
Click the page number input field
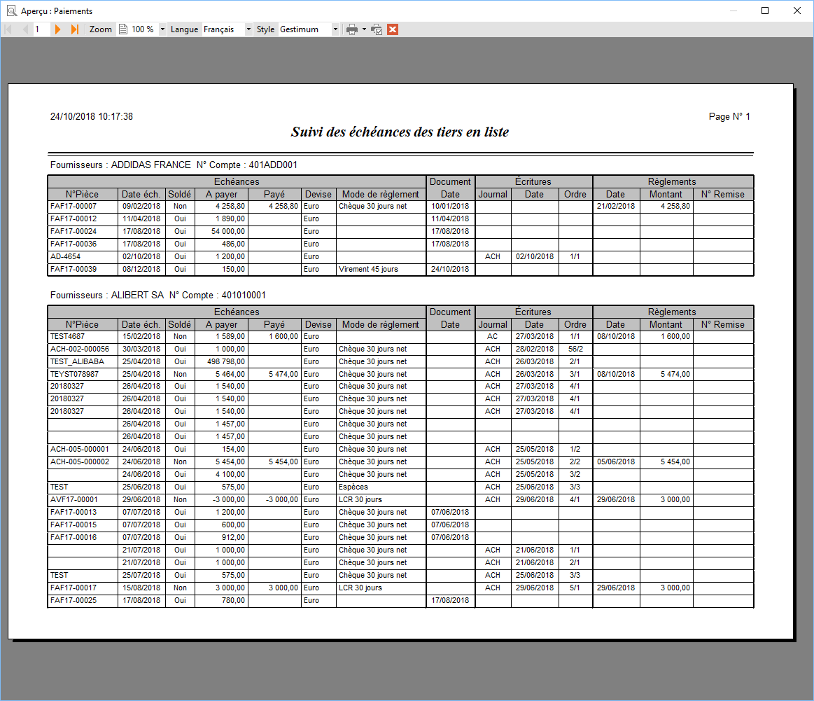pos(41,29)
